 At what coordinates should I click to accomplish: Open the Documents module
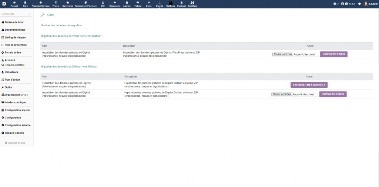point(115,4)
